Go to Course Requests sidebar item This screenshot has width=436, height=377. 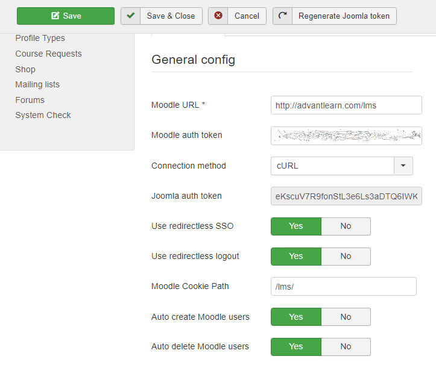49,54
